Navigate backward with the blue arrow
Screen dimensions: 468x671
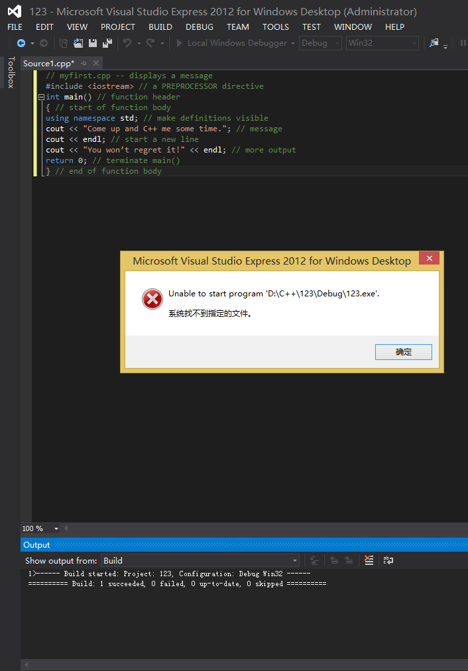[x=21, y=43]
